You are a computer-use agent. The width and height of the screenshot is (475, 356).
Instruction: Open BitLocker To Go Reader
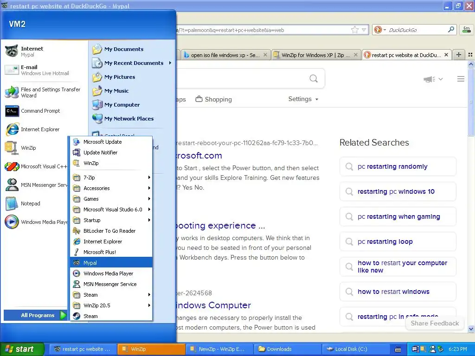(111, 231)
